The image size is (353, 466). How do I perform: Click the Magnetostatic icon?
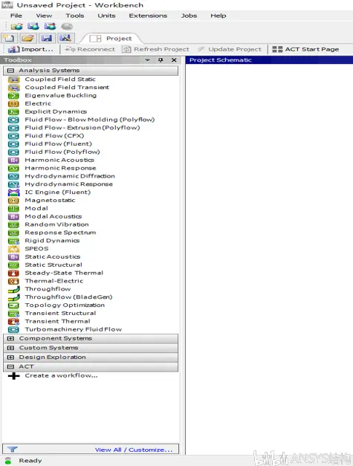pos(13,201)
